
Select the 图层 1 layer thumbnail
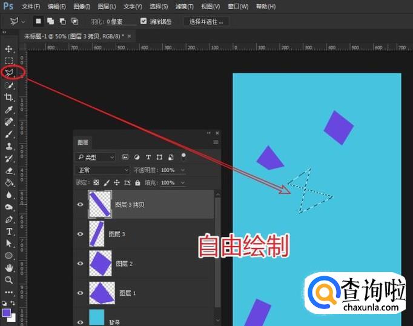[x=101, y=293]
